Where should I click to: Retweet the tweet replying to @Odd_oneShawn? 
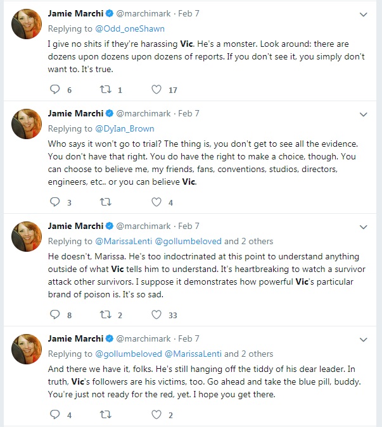click(106, 89)
